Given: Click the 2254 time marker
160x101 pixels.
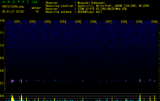Looking at the screenshot, I should 63,22.
